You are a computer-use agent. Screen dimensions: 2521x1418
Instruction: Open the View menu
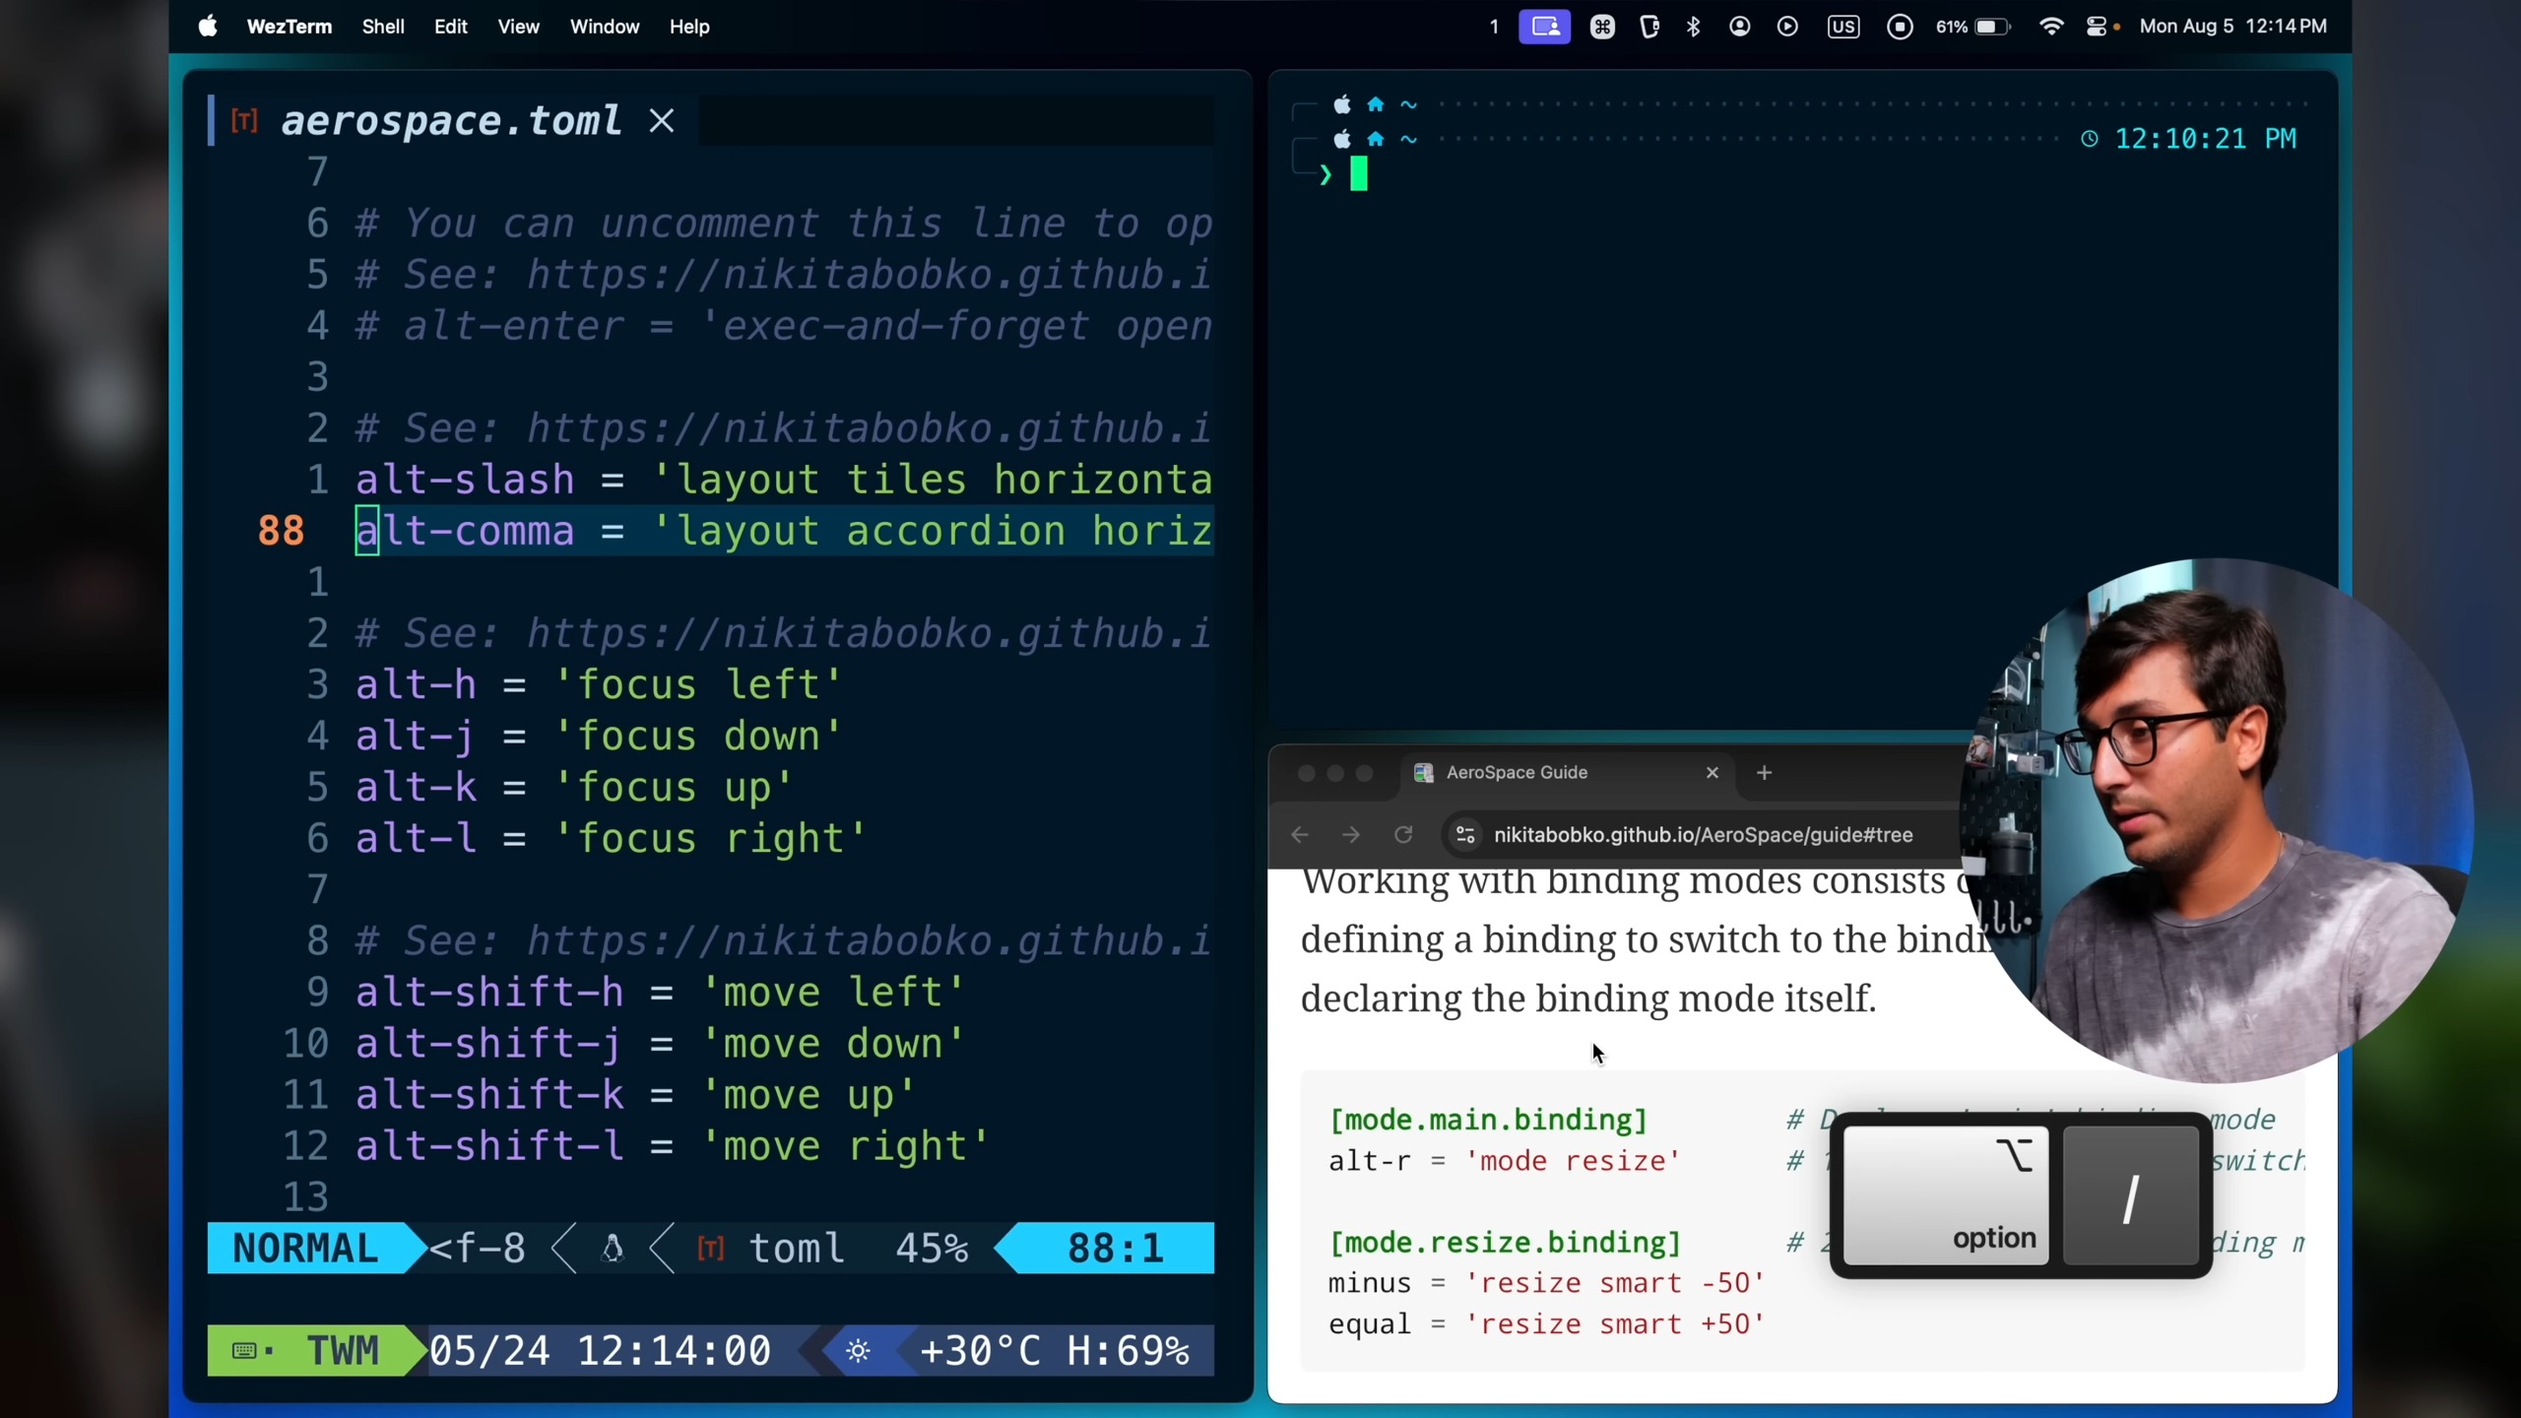pyautogui.click(x=518, y=27)
